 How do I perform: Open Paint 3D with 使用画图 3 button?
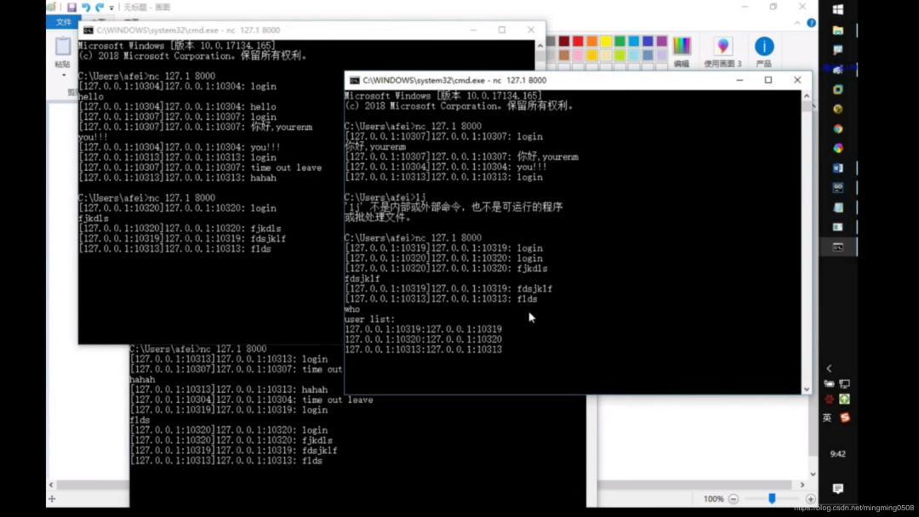(x=722, y=52)
